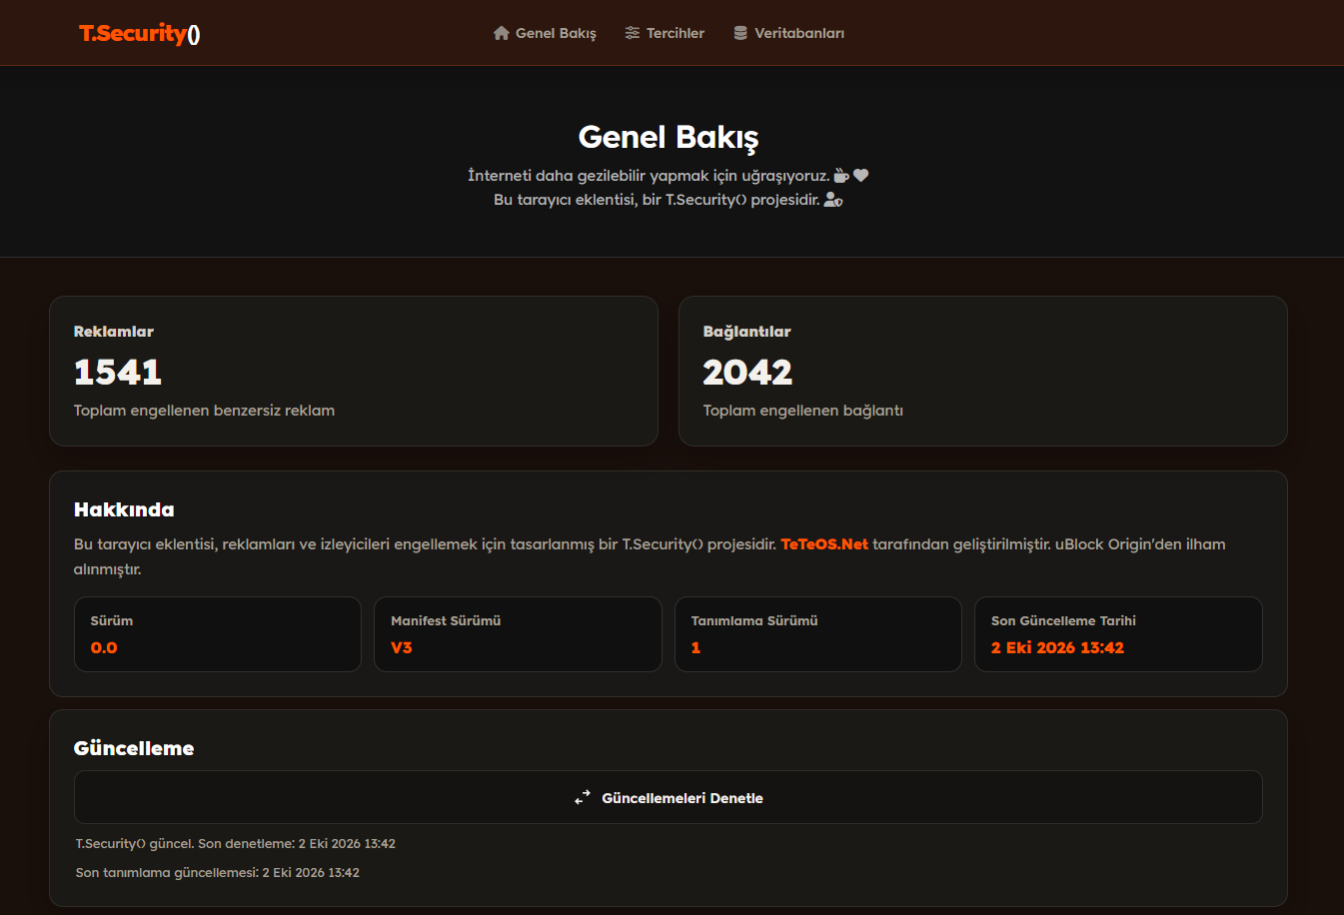Click the Tanımlama Sürümü label

[x=754, y=620]
